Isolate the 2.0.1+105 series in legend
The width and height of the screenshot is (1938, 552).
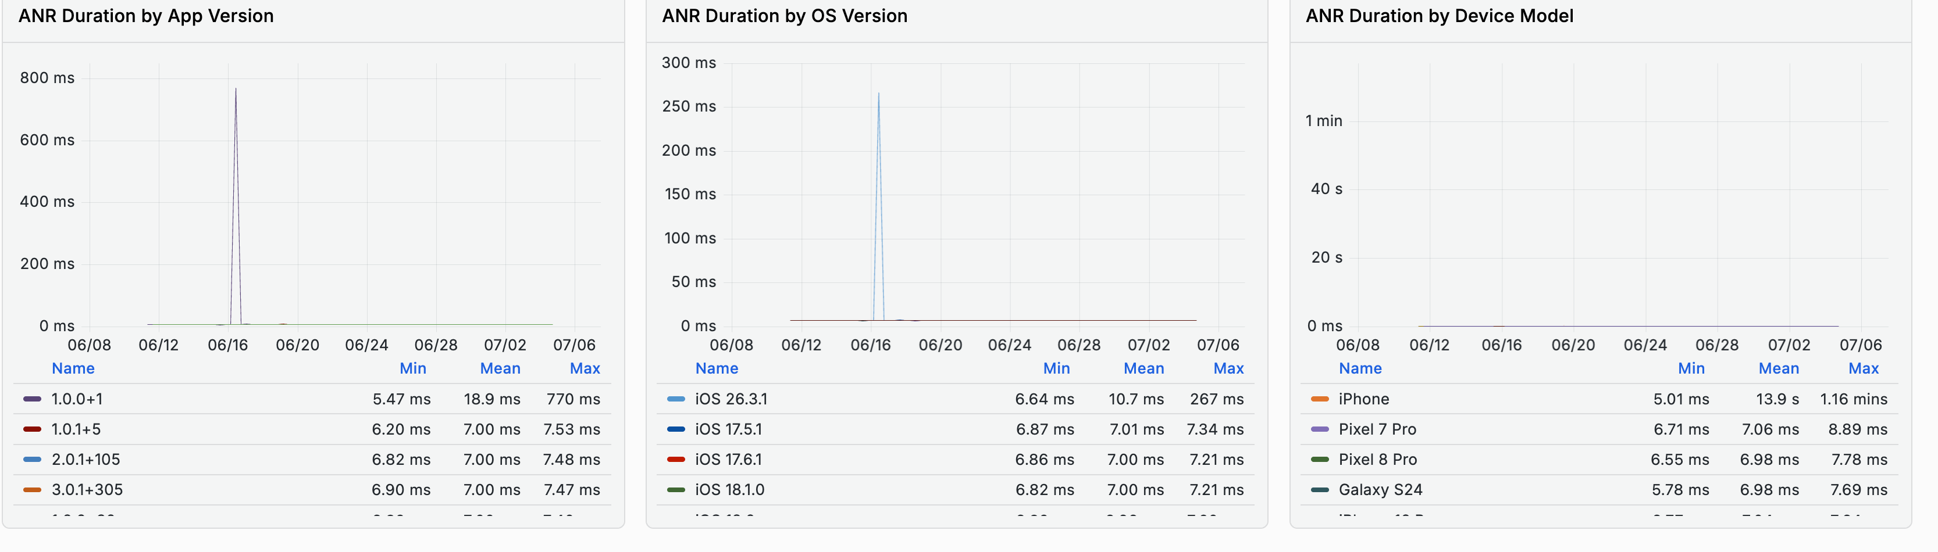point(85,460)
